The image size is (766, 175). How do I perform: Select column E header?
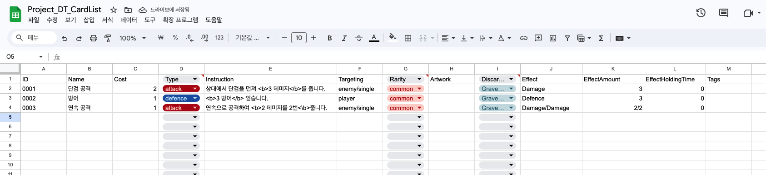(270, 69)
